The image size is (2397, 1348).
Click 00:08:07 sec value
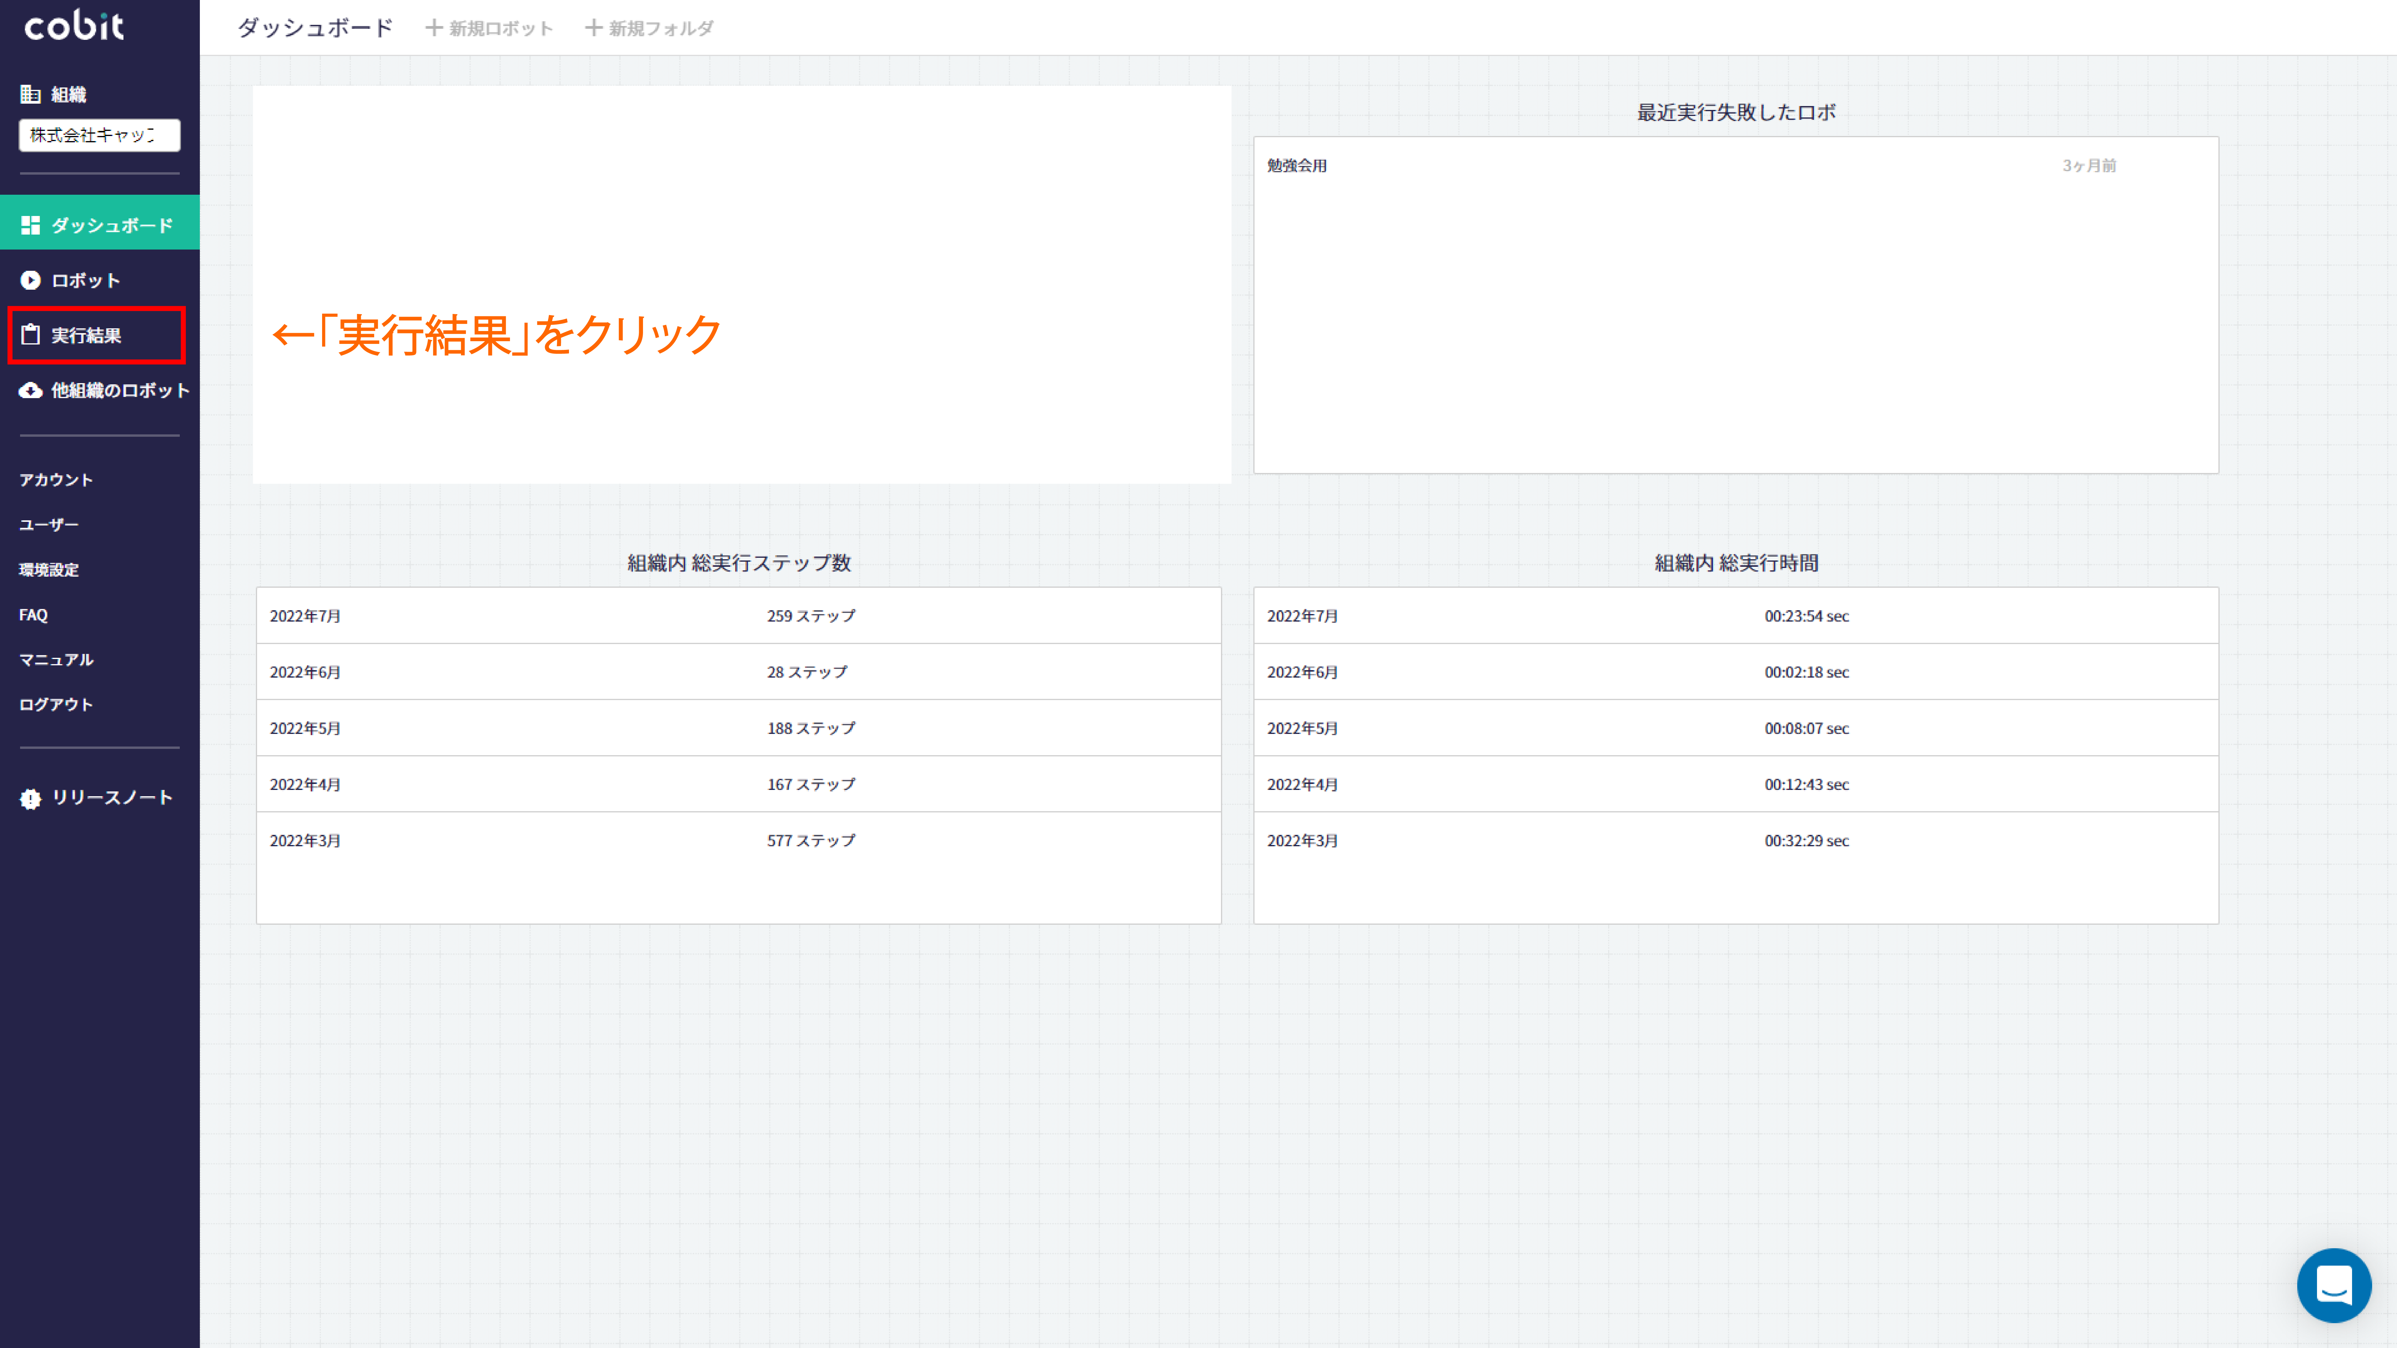pyautogui.click(x=1807, y=729)
